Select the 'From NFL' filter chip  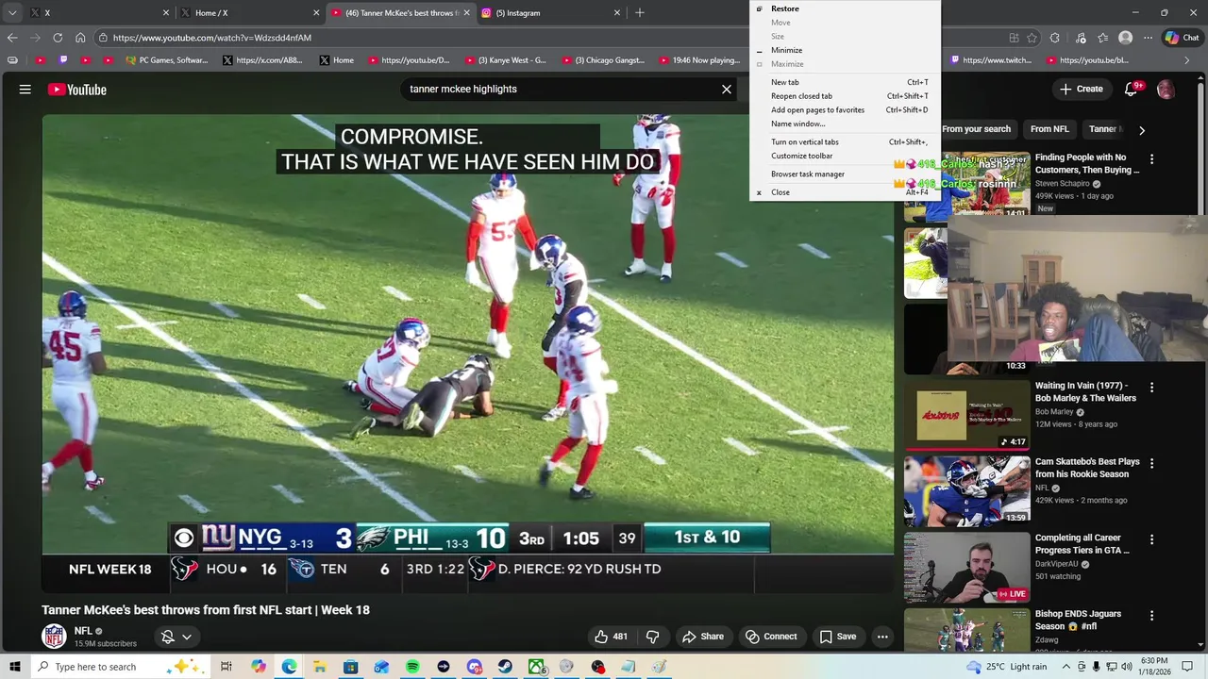[x=1049, y=129]
